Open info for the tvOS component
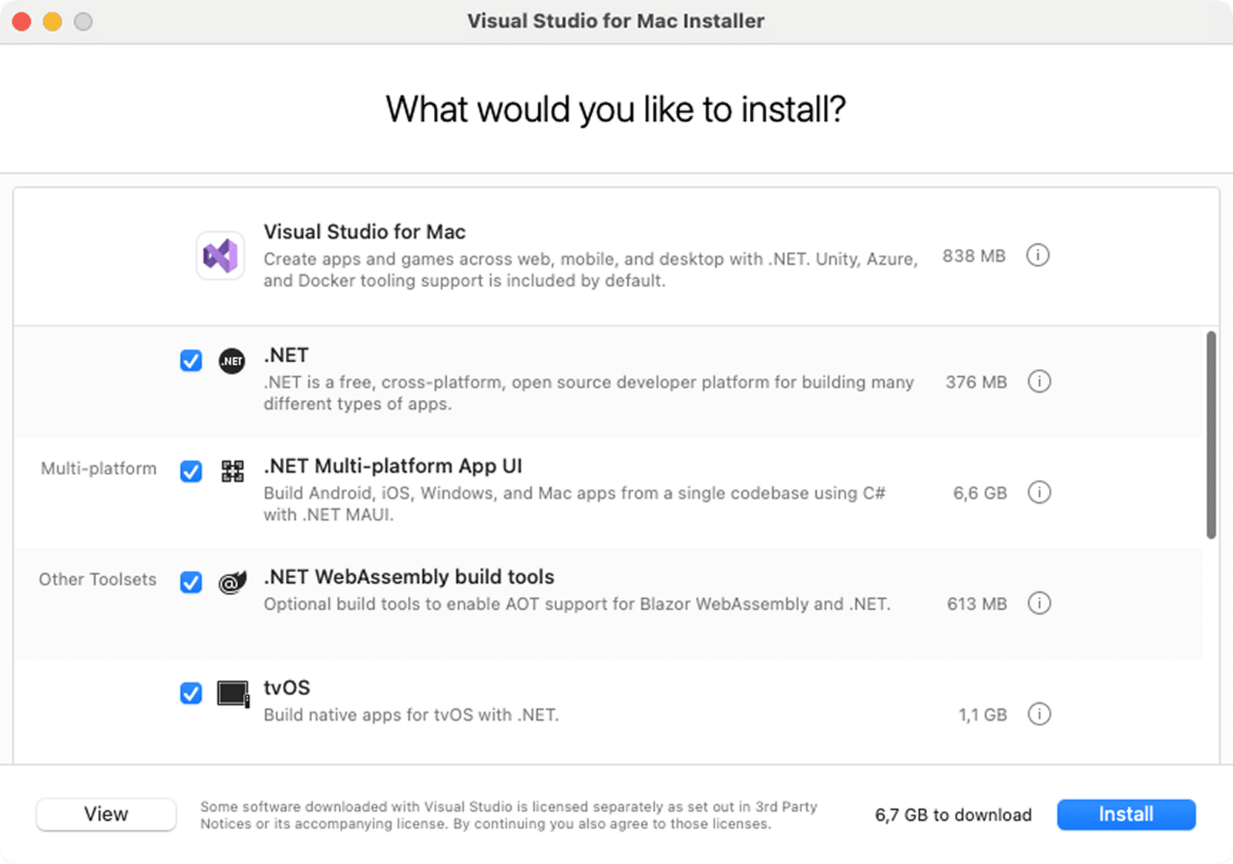The height and width of the screenshot is (864, 1233). click(x=1040, y=714)
